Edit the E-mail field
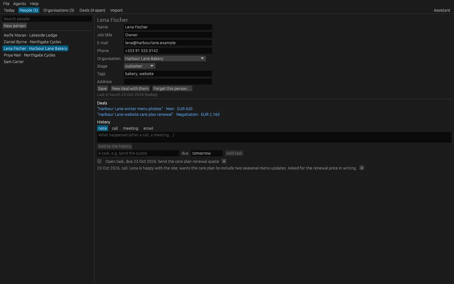Screen dimensions: 454x284 click(168, 43)
